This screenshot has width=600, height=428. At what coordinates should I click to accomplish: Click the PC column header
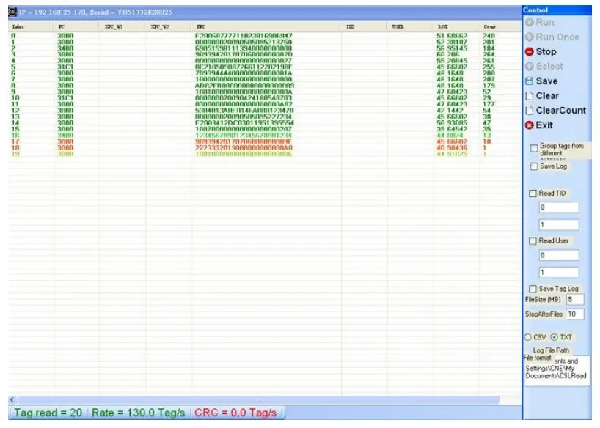pos(76,27)
